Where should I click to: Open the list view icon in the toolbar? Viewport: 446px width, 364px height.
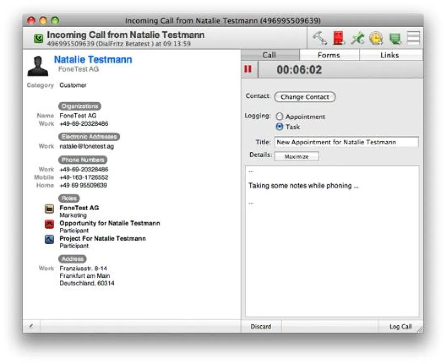412,37
